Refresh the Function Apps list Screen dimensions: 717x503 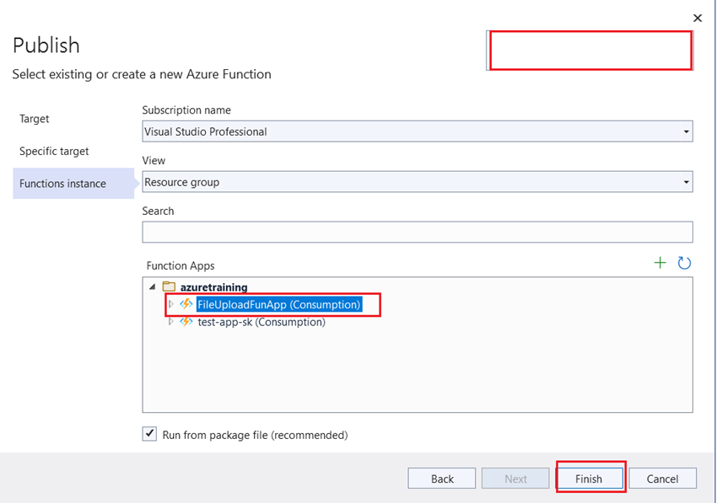(682, 262)
